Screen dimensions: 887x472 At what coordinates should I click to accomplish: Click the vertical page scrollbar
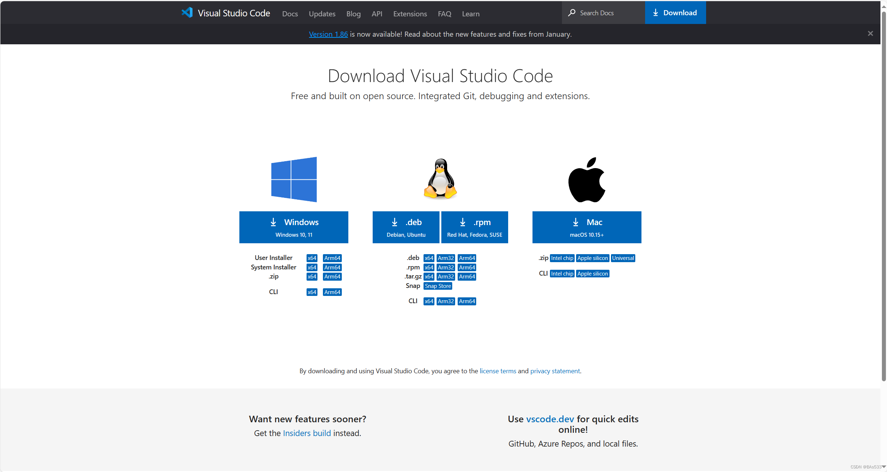pyautogui.click(x=884, y=196)
